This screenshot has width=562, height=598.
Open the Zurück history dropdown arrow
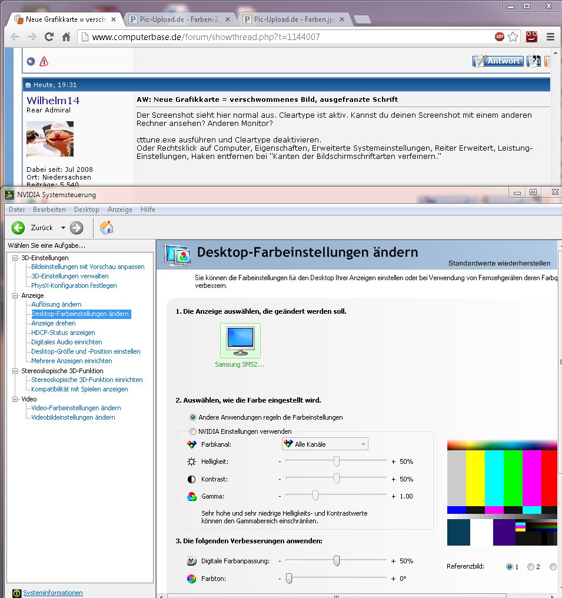[63, 228]
